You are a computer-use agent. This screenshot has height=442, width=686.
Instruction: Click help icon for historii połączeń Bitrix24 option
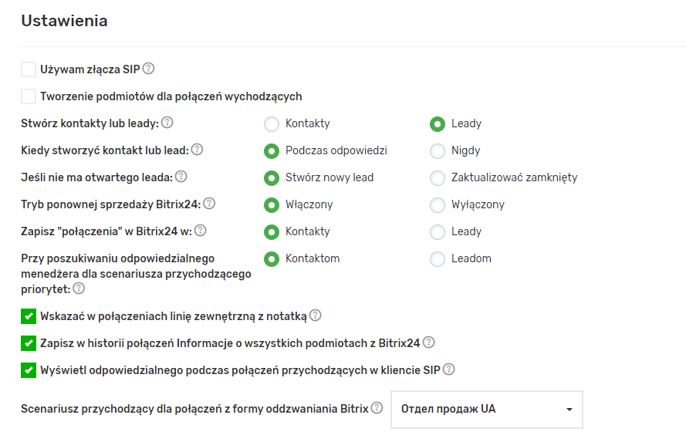pos(428,342)
